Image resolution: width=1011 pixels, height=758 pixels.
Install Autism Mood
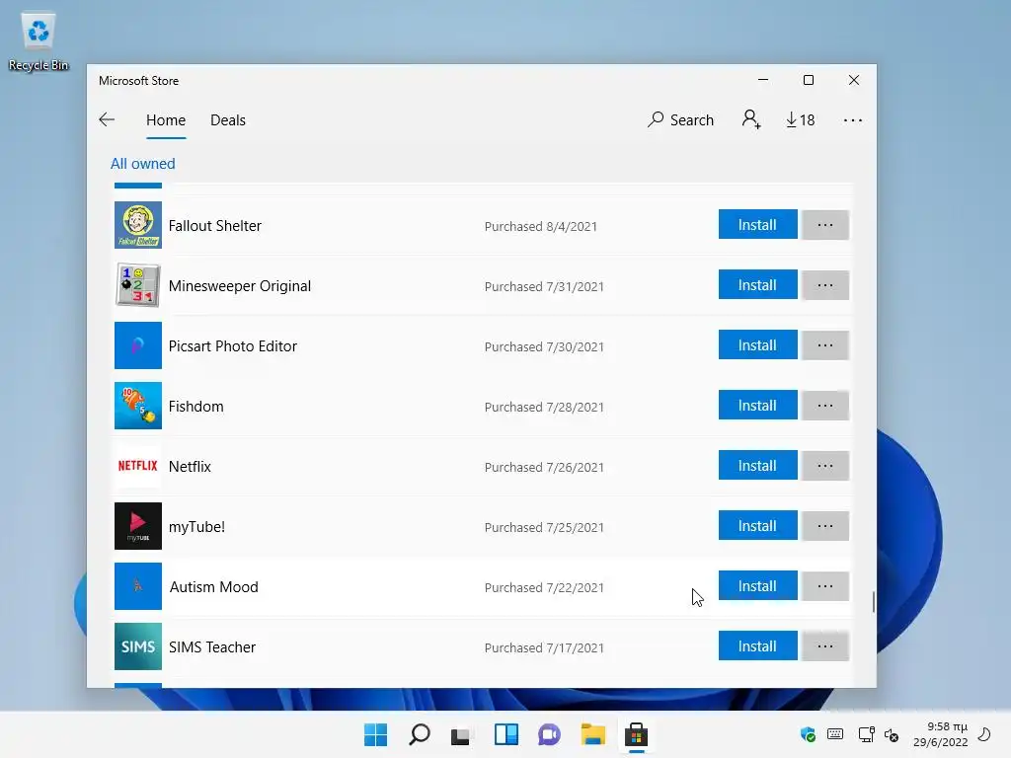(x=757, y=586)
